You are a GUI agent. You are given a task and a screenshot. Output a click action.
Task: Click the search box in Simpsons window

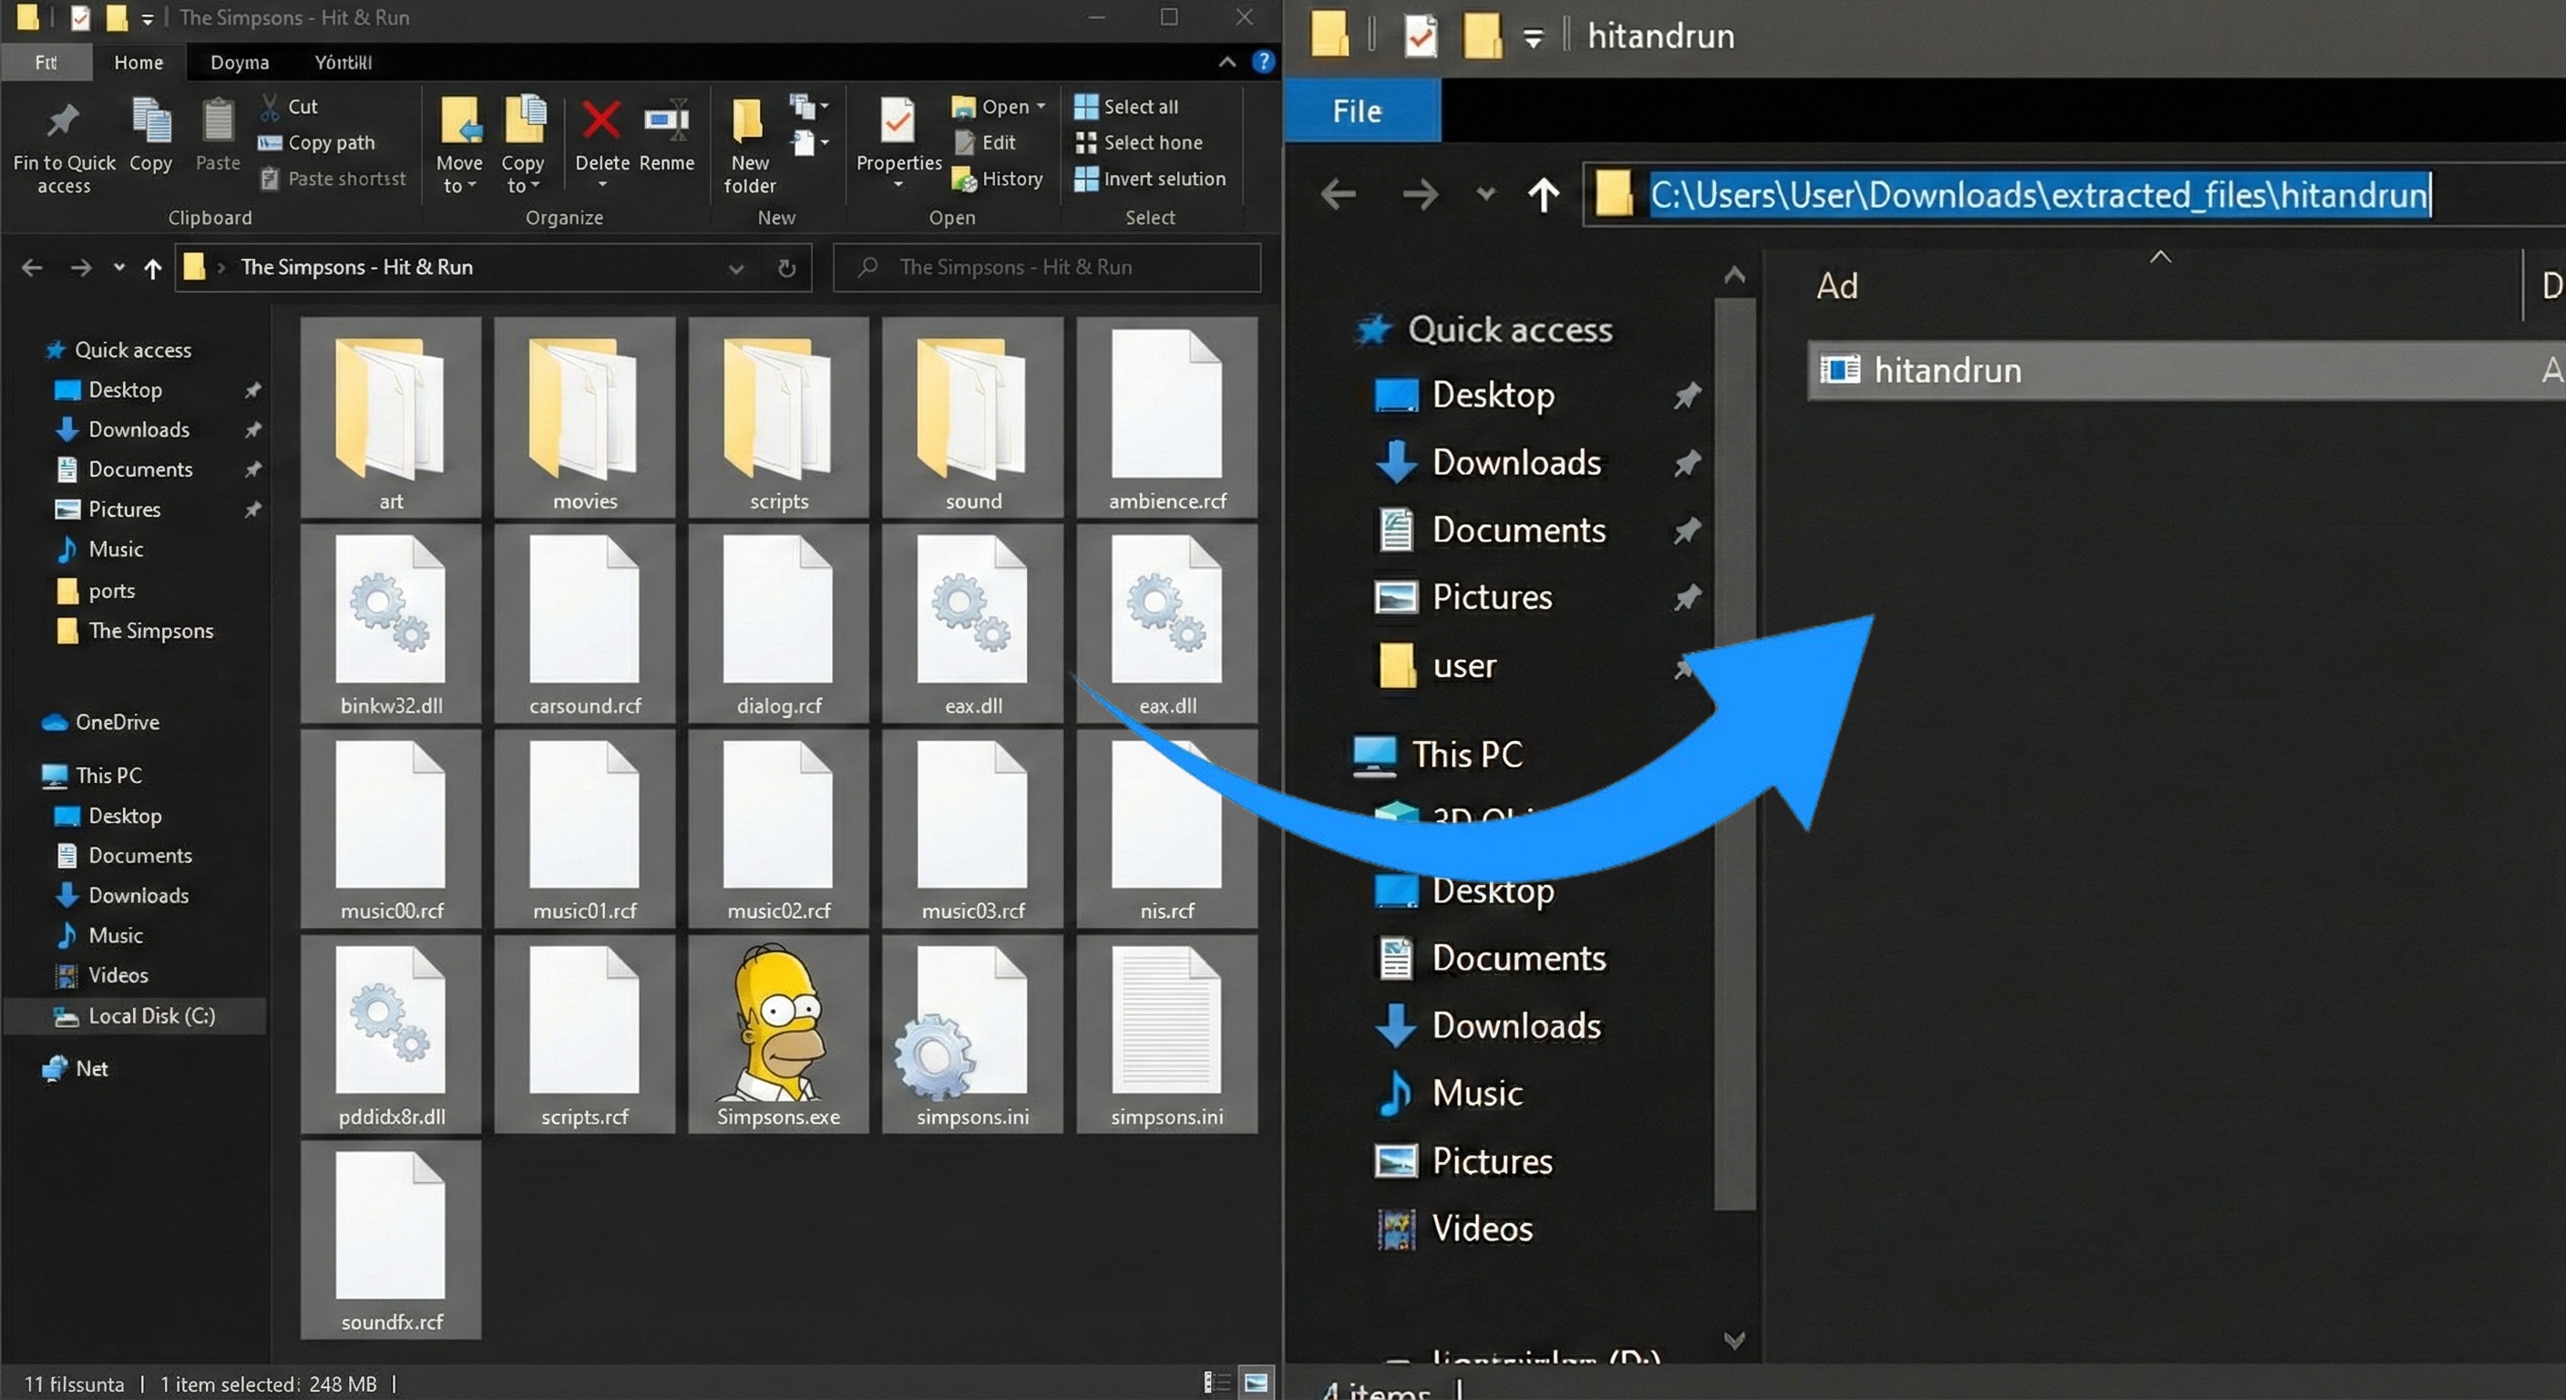point(1047,267)
